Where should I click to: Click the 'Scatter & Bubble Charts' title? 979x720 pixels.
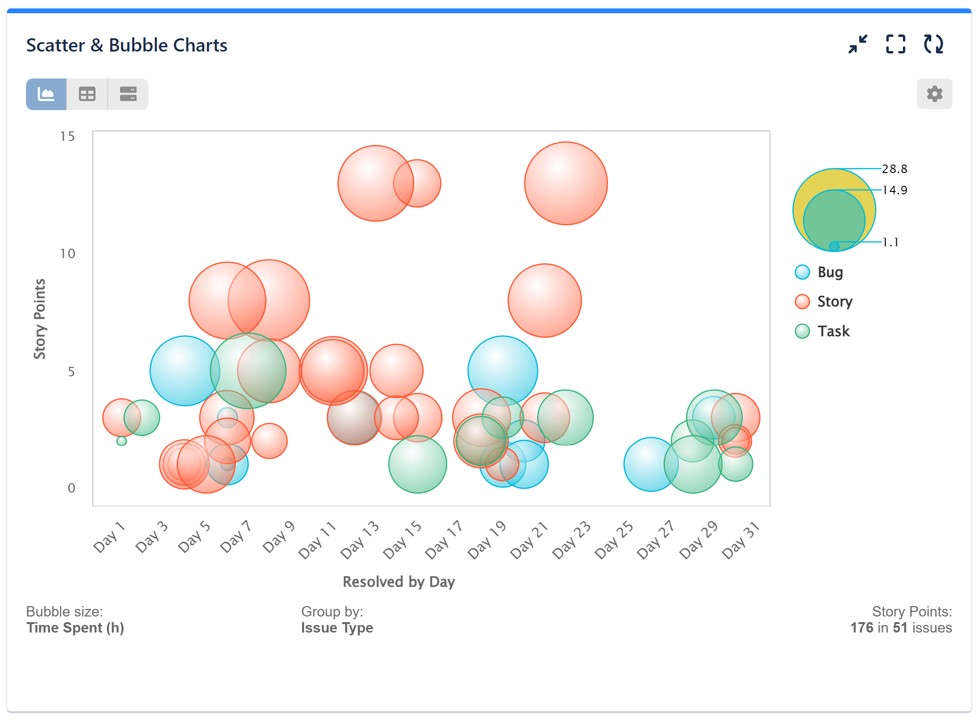(x=127, y=45)
